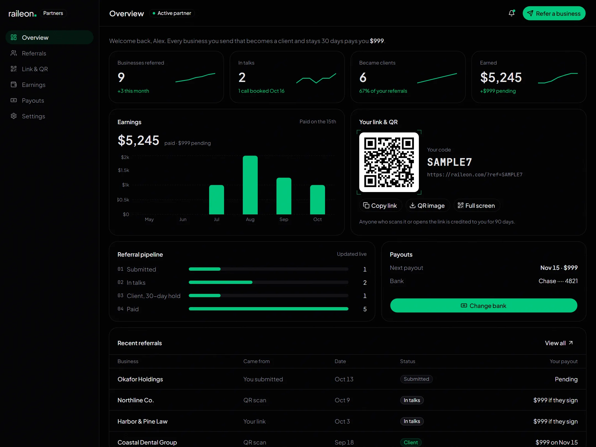Viewport: 596px width, 447px height.
Task: Click the Earned $5,245 stat card
Action: (x=529, y=77)
